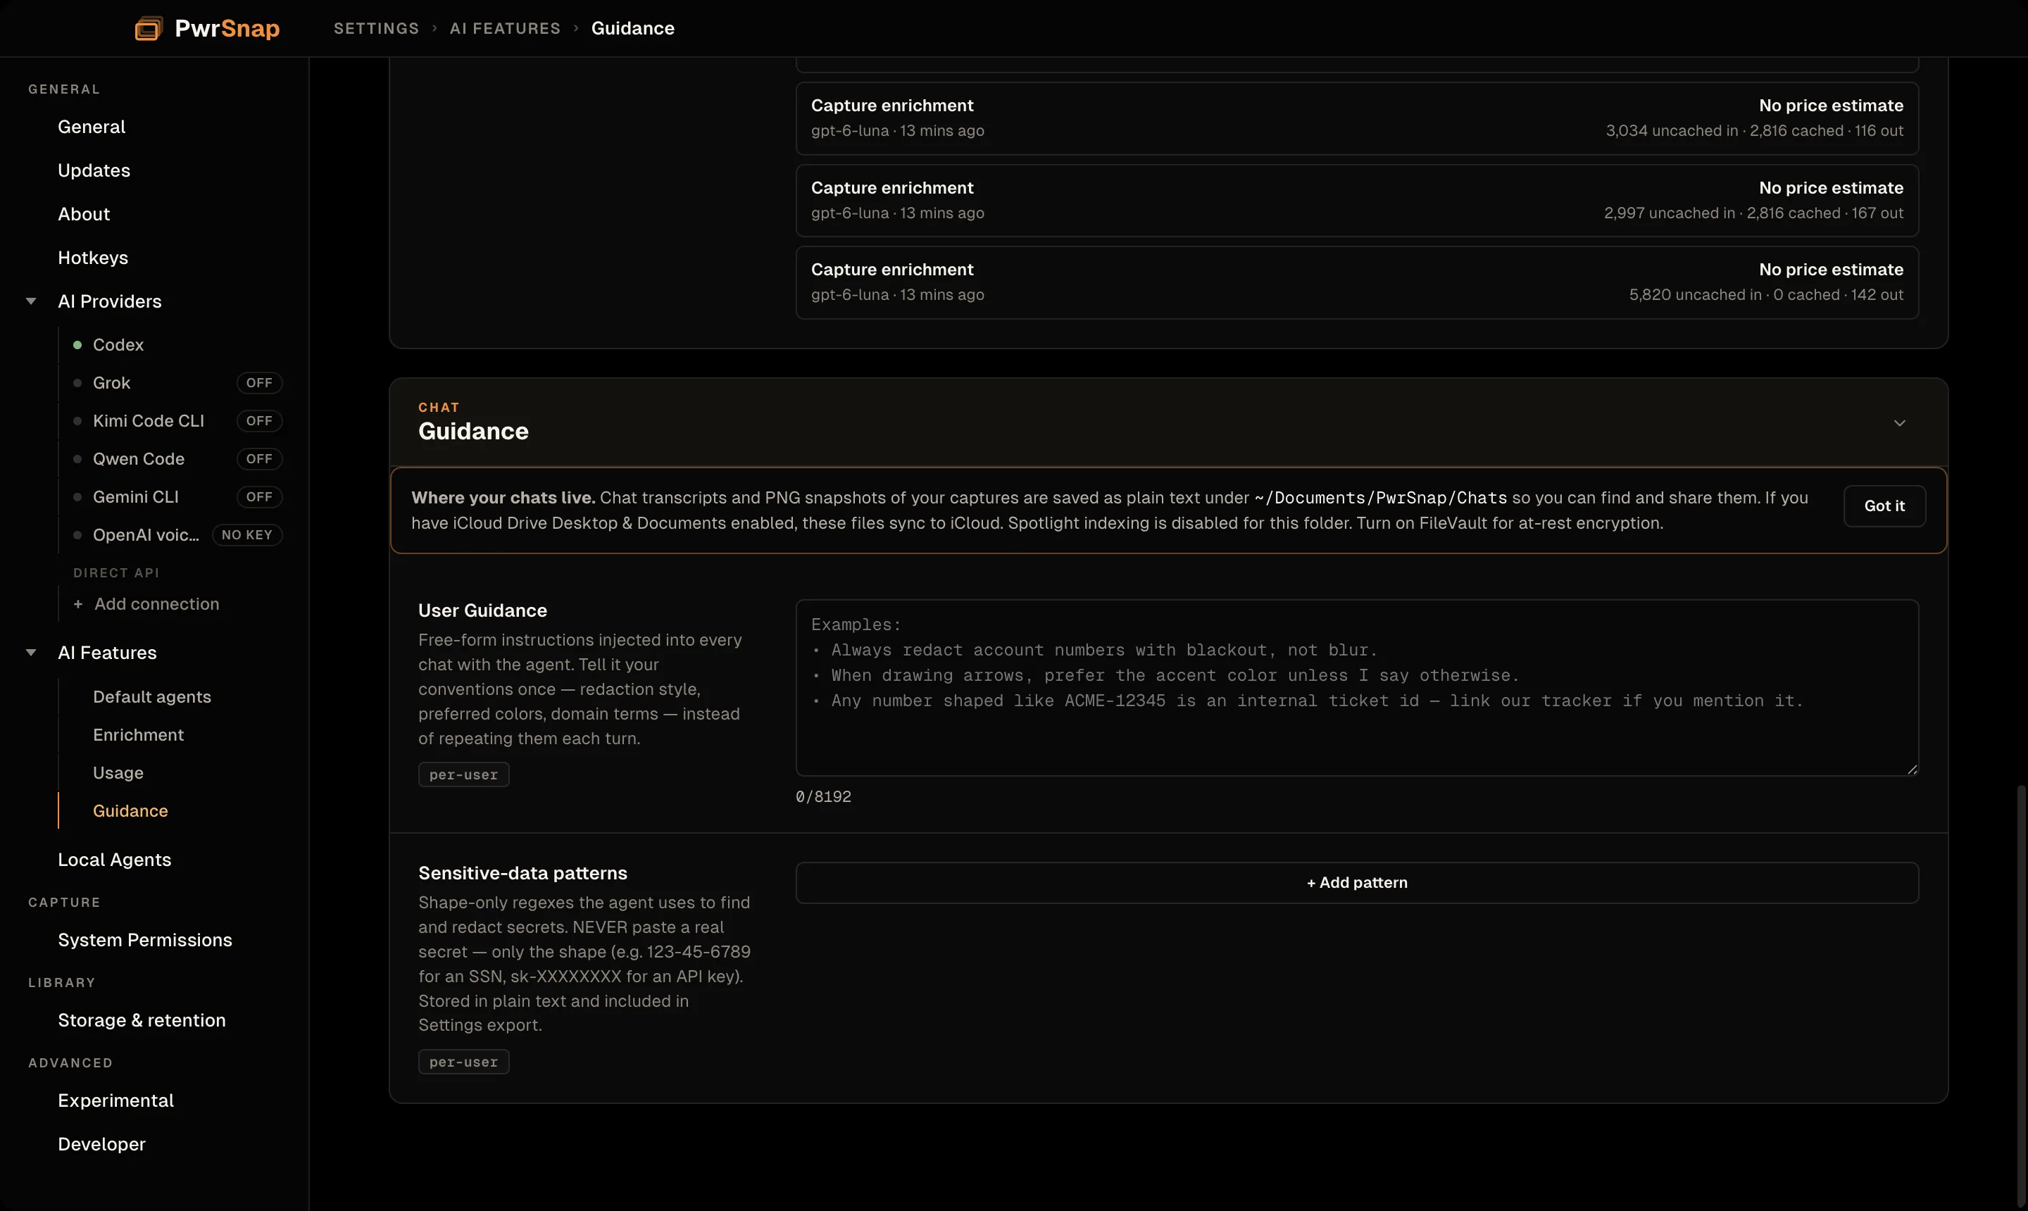Click the plus icon beside Add connection
Image resolution: width=2028 pixels, height=1211 pixels.
77,604
